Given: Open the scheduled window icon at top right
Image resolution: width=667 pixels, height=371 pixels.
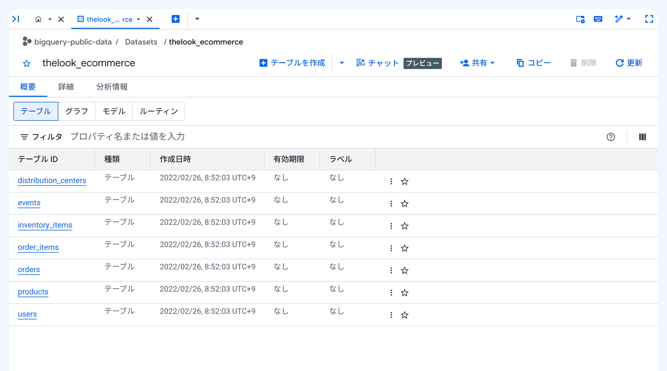Looking at the screenshot, I should (580, 19).
